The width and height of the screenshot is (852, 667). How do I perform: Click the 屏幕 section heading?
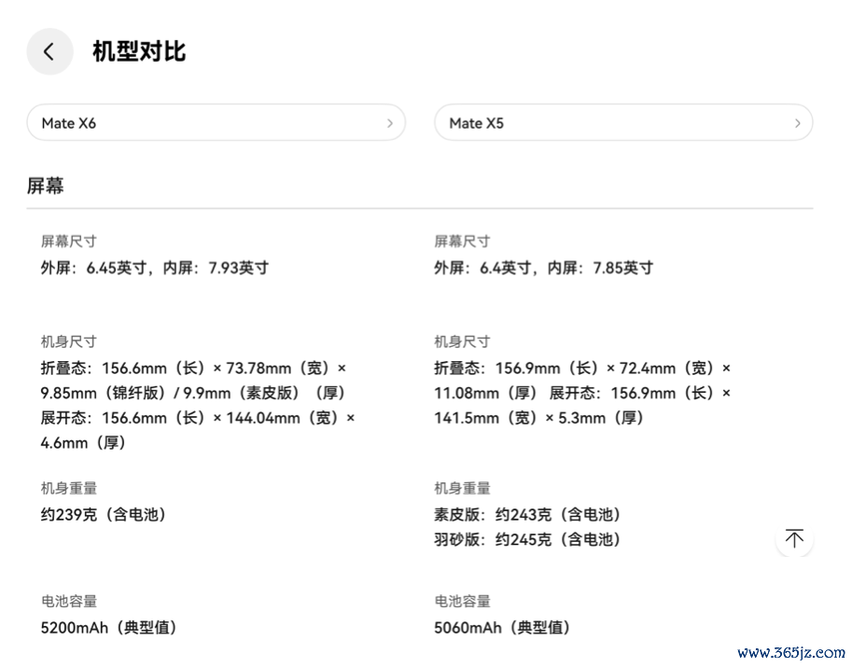pyautogui.click(x=45, y=186)
